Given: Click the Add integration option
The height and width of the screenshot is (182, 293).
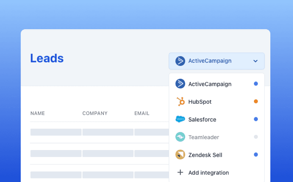Looking at the screenshot, I should (208, 173).
